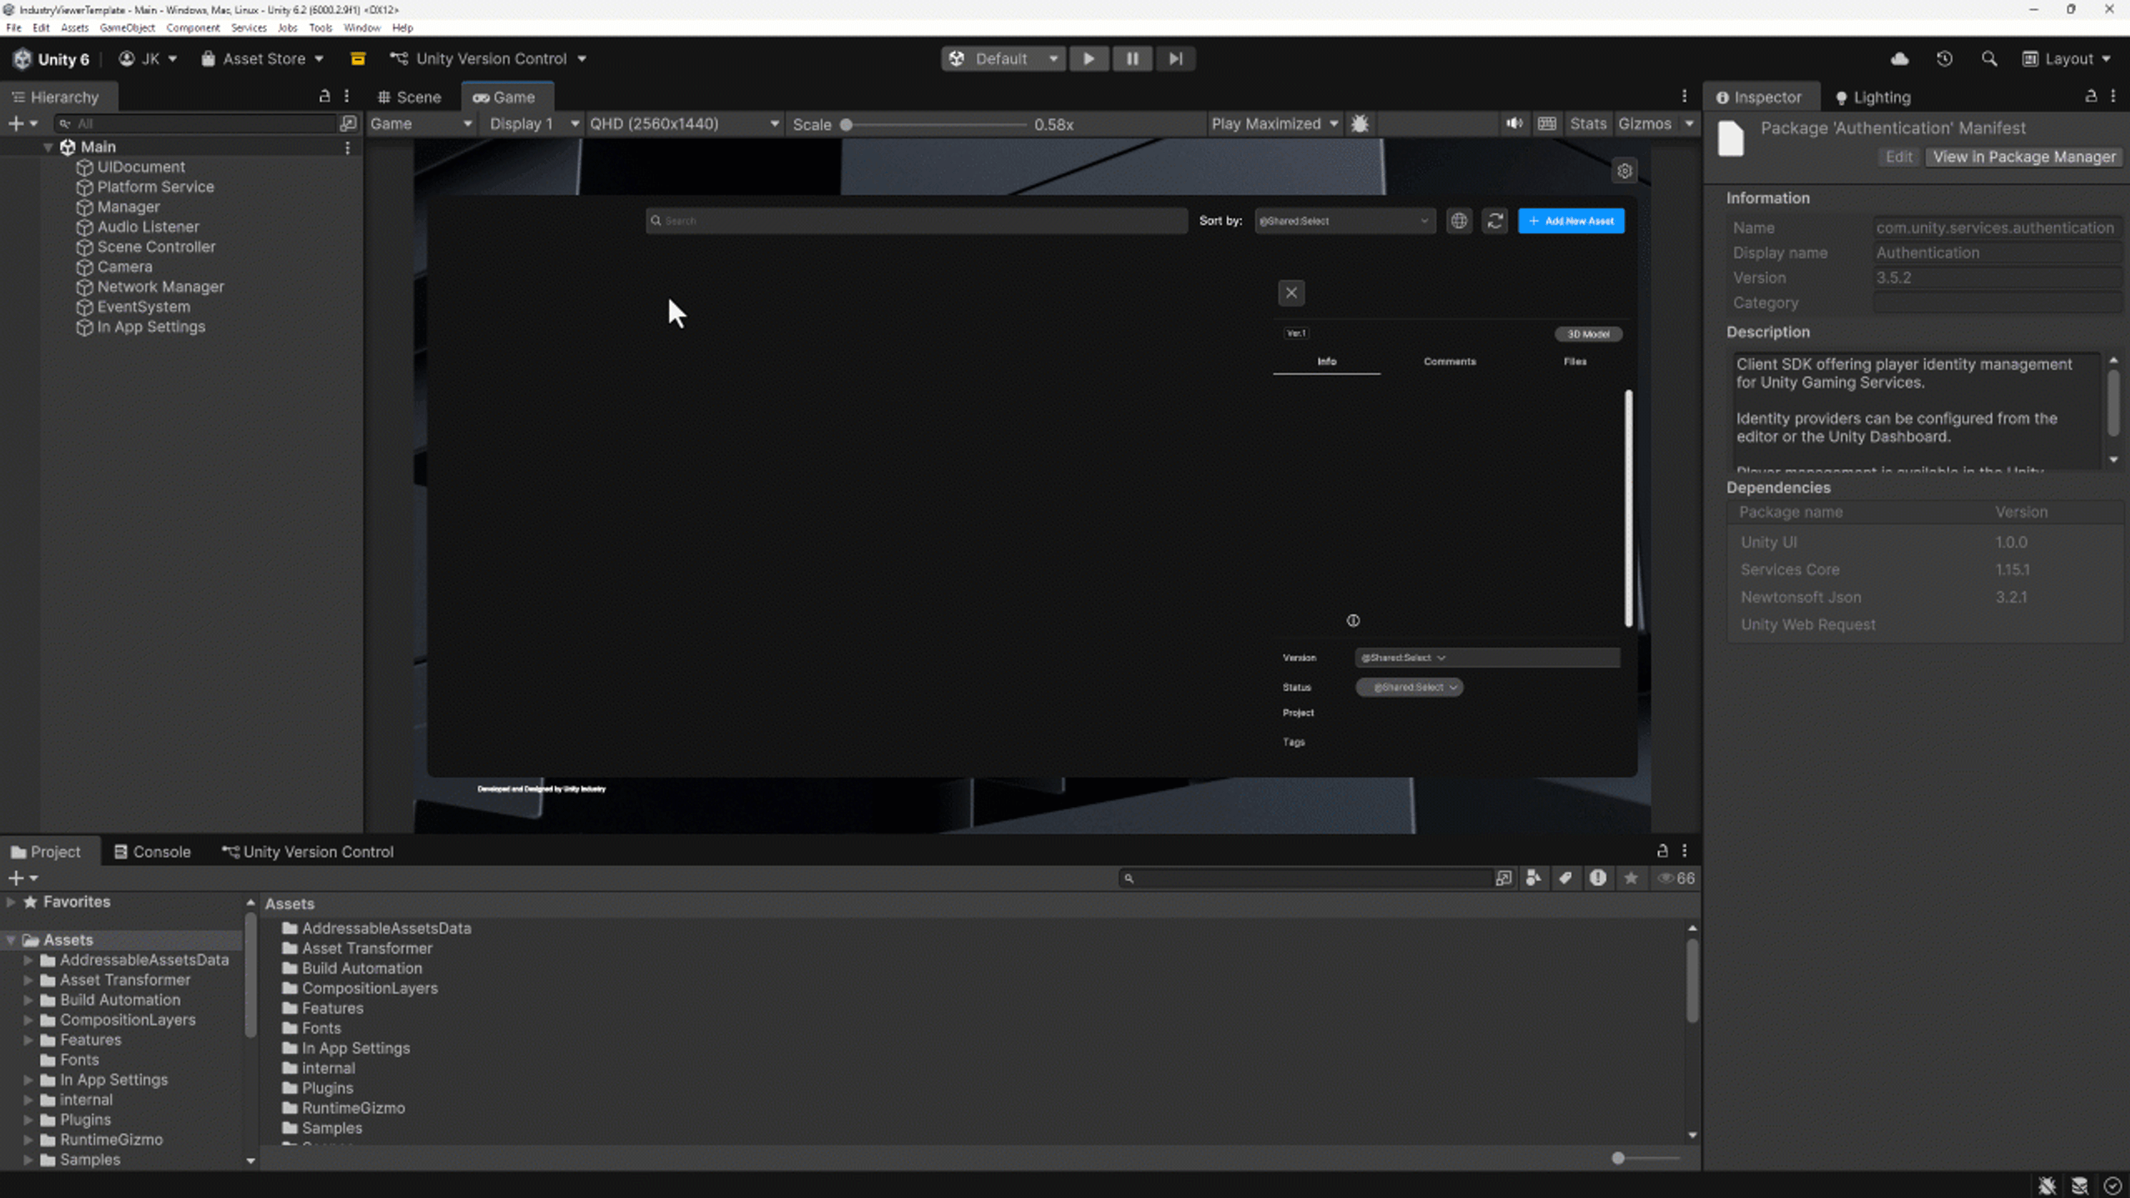Close the asset detail panel with X
Viewport: 2130px width, 1198px height.
(x=1291, y=293)
